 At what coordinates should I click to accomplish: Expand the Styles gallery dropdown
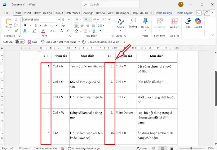coord(120,31)
